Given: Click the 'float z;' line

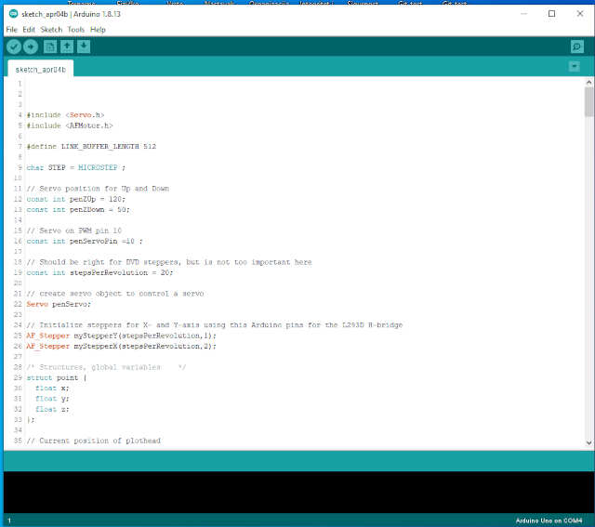Looking at the screenshot, I should [x=52, y=409].
